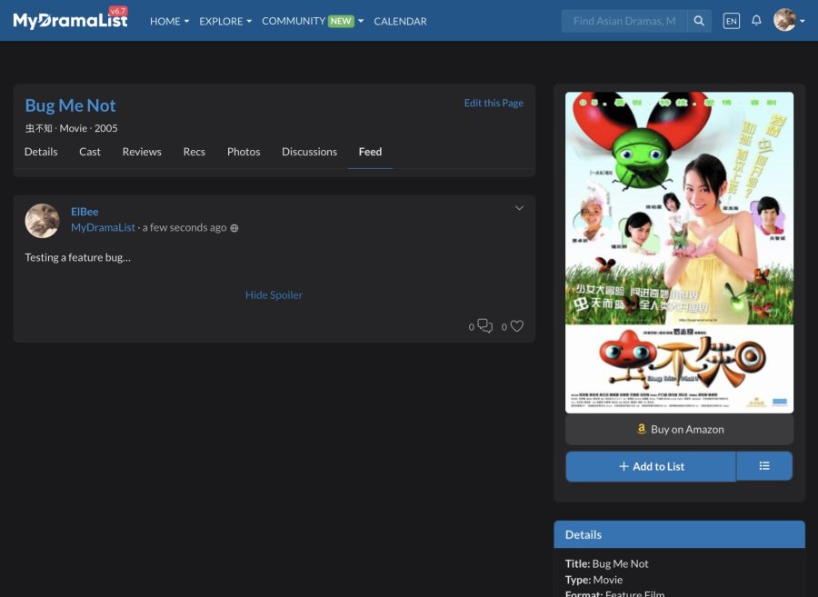Viewport: 818px width, 597px height.
Task: Open the EN language selector icon
Action: 732,21
